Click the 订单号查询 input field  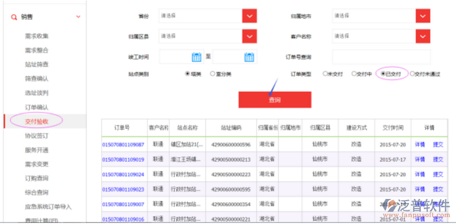click(381, 57)
